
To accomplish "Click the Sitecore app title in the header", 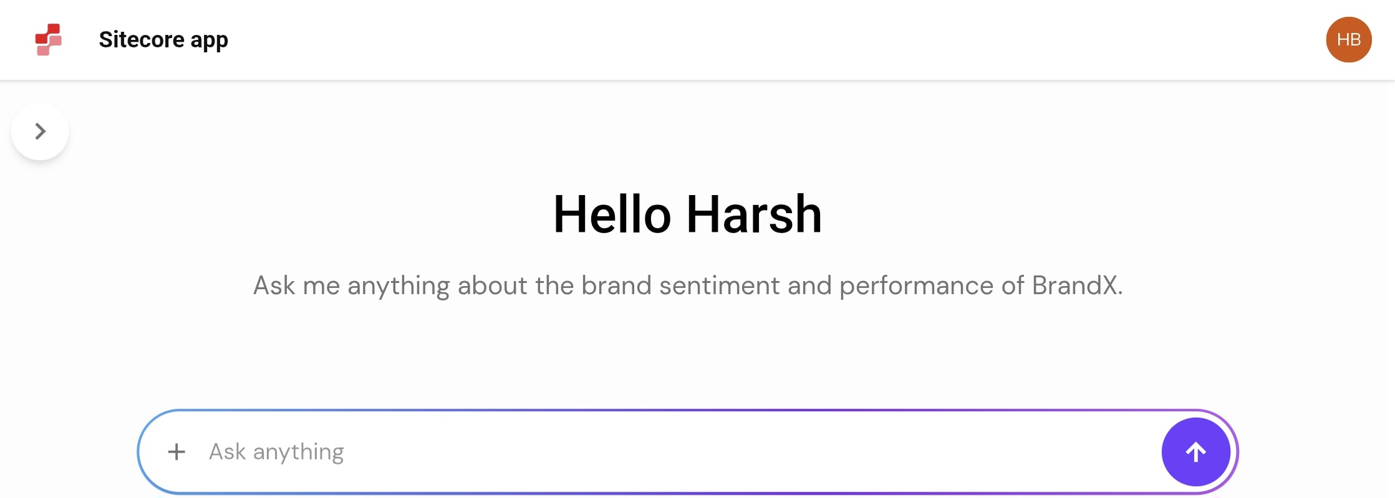I will (x=163, y=39).
